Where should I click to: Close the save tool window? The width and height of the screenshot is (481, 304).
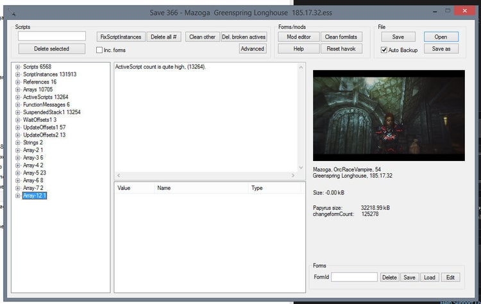click(x=465, y=11)
